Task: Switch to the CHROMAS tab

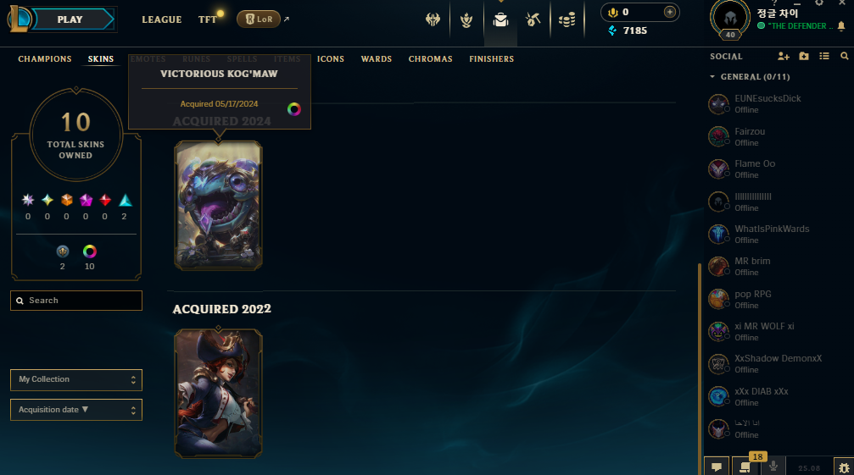Action: 430,58
